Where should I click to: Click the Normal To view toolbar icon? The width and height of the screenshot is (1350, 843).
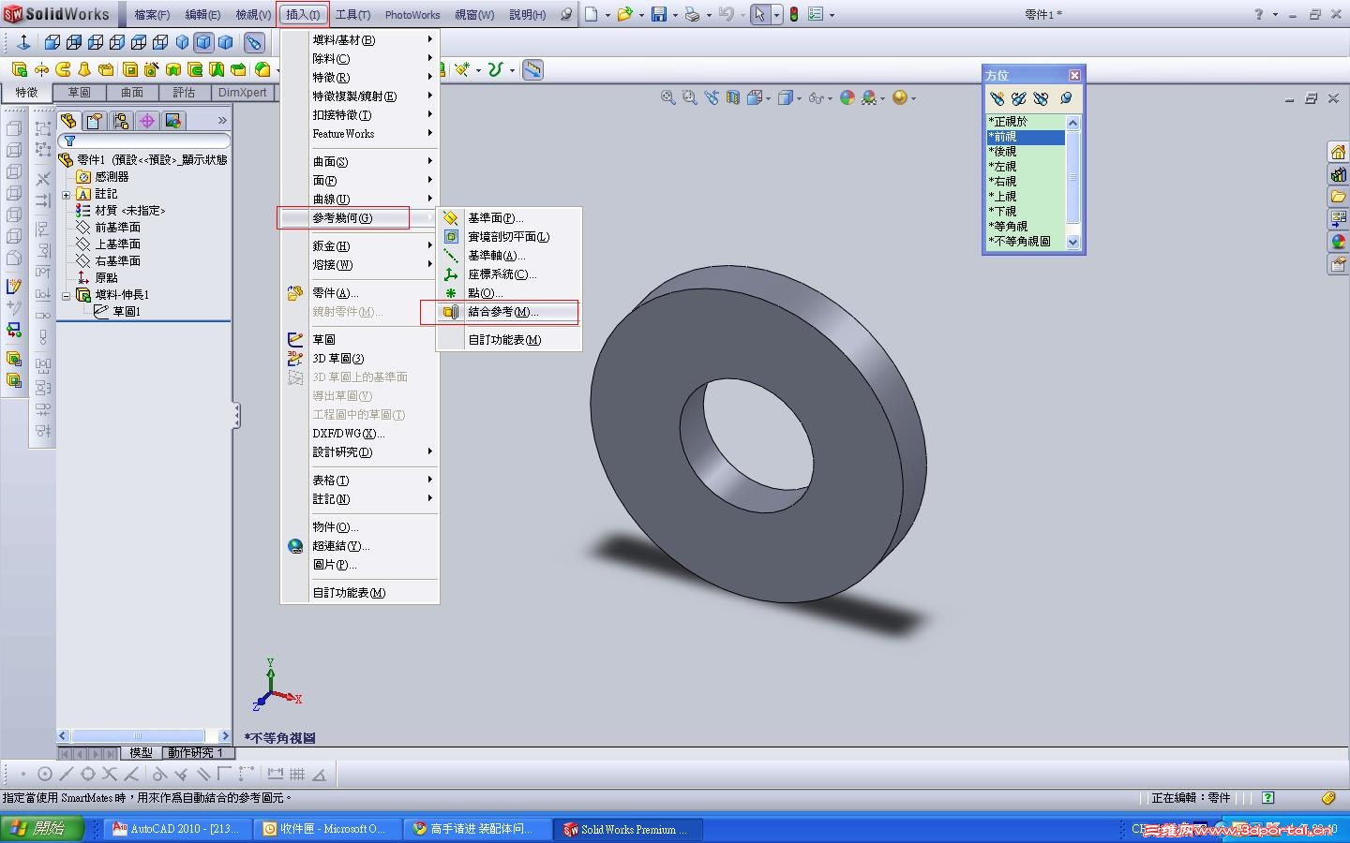tap(24, 42)
